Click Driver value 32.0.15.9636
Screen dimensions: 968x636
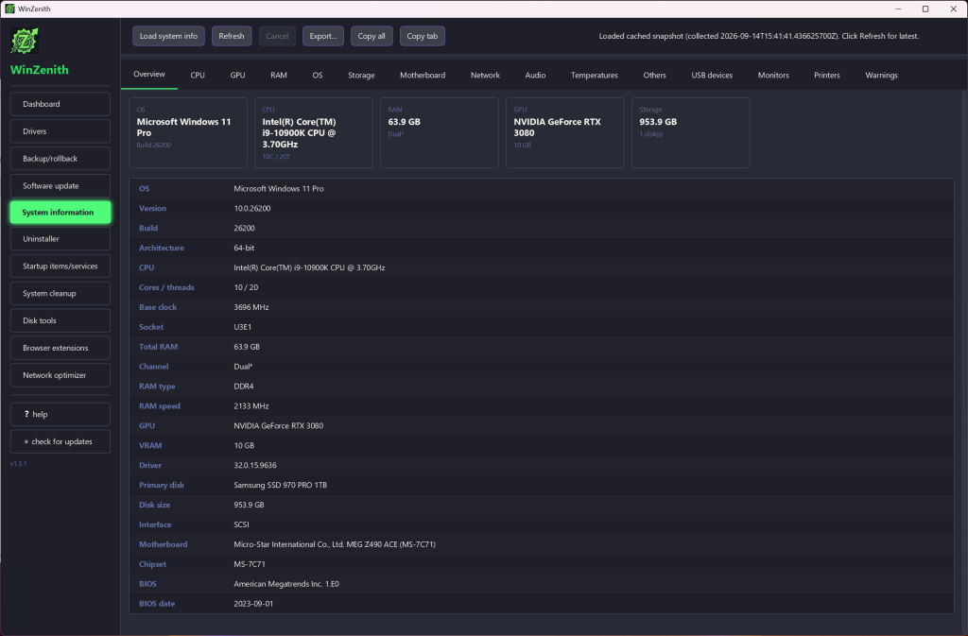coord(255,465)
